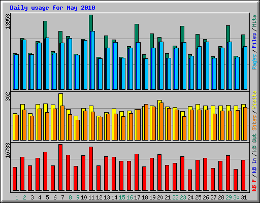Viewport: 260px width, 203px height.
Task: Click day label 31 on x-axis
Action: 244,197
